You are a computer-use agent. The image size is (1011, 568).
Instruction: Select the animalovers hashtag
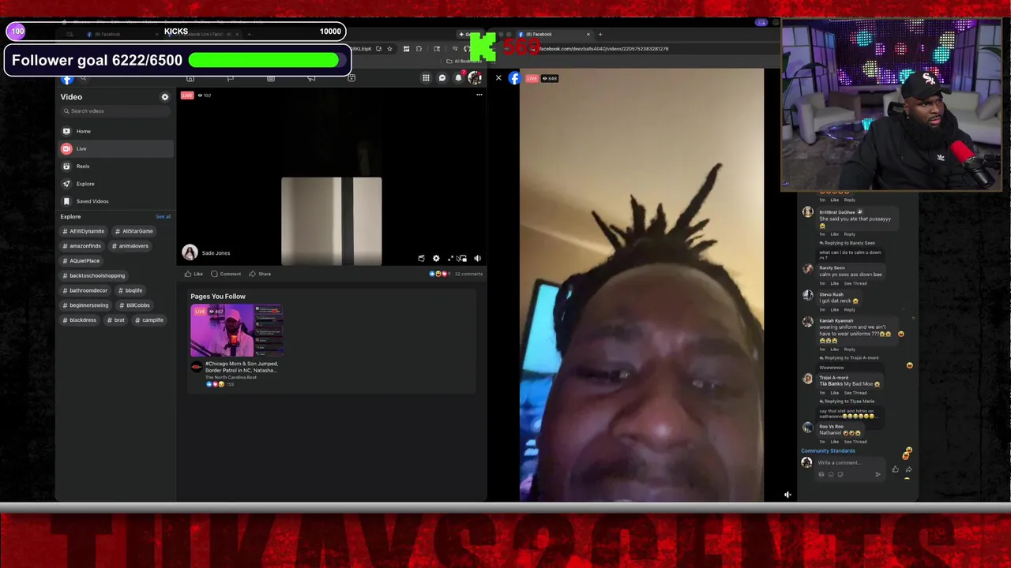(130, 246)
